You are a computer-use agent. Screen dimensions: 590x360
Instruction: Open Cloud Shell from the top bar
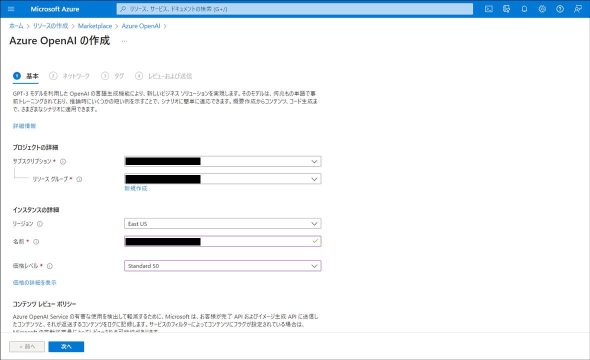point(488,9)
